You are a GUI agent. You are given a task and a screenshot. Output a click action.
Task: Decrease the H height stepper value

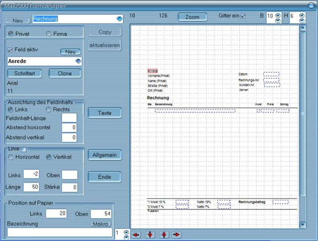pyautogui.click(x=302, y=21)
